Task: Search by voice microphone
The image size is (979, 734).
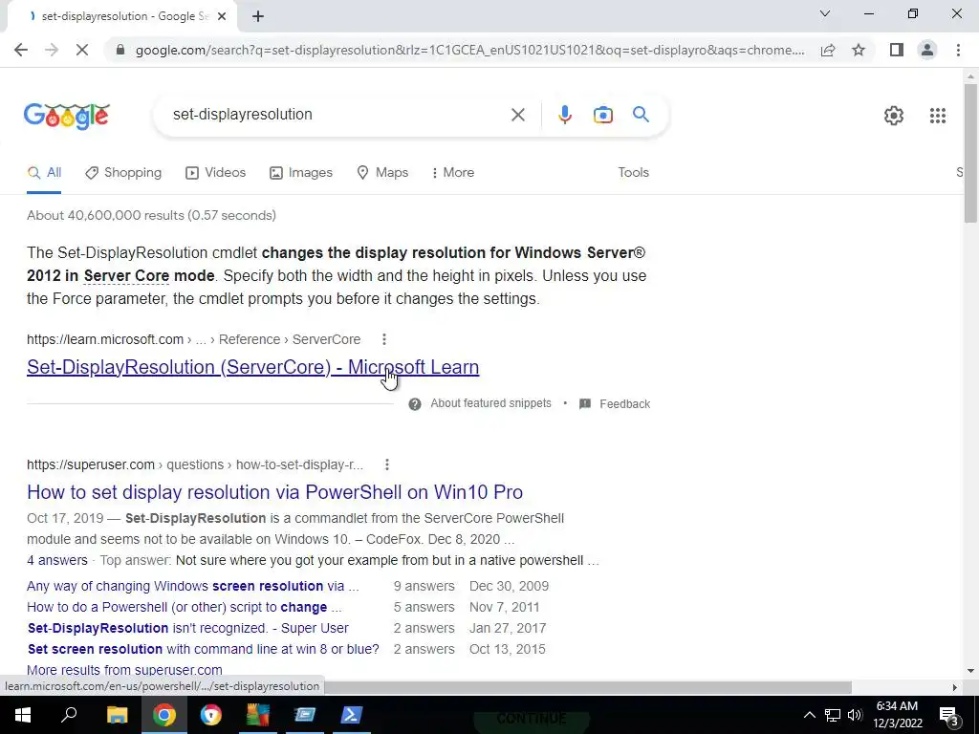Action: [564, 115]
